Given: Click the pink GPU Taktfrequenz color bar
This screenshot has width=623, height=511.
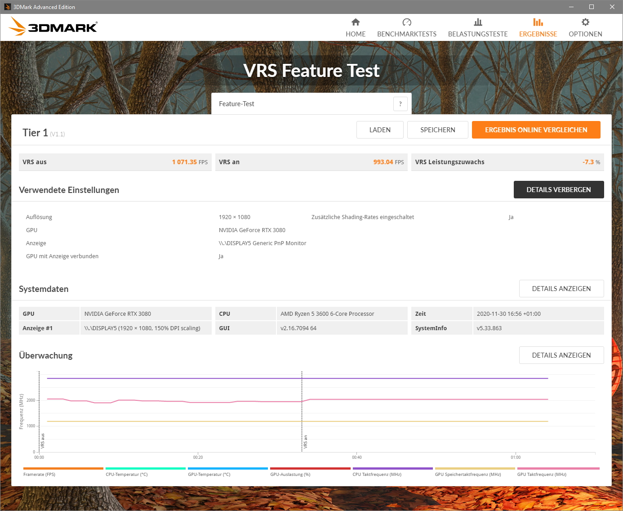Looking at the screenshot, I should 558,468.
